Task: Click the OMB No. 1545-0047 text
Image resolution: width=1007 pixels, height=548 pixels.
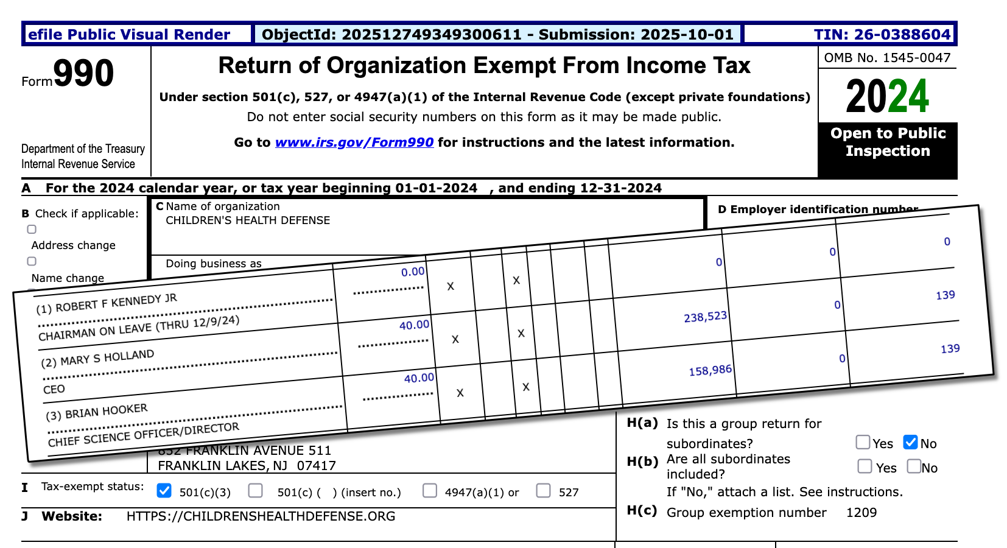Action: pyautogui.click(x=887, y=58)
